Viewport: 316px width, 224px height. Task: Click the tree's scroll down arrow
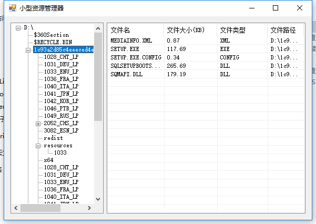click(98, 199)
